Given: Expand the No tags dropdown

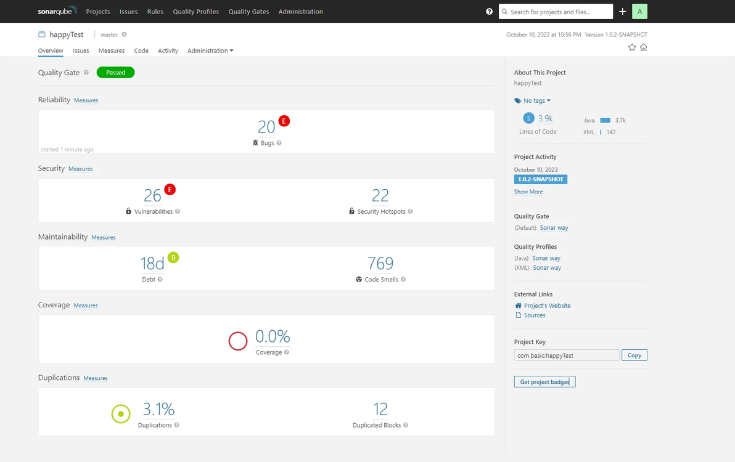Looking at the screenshot, I should (x=533, y=100).
